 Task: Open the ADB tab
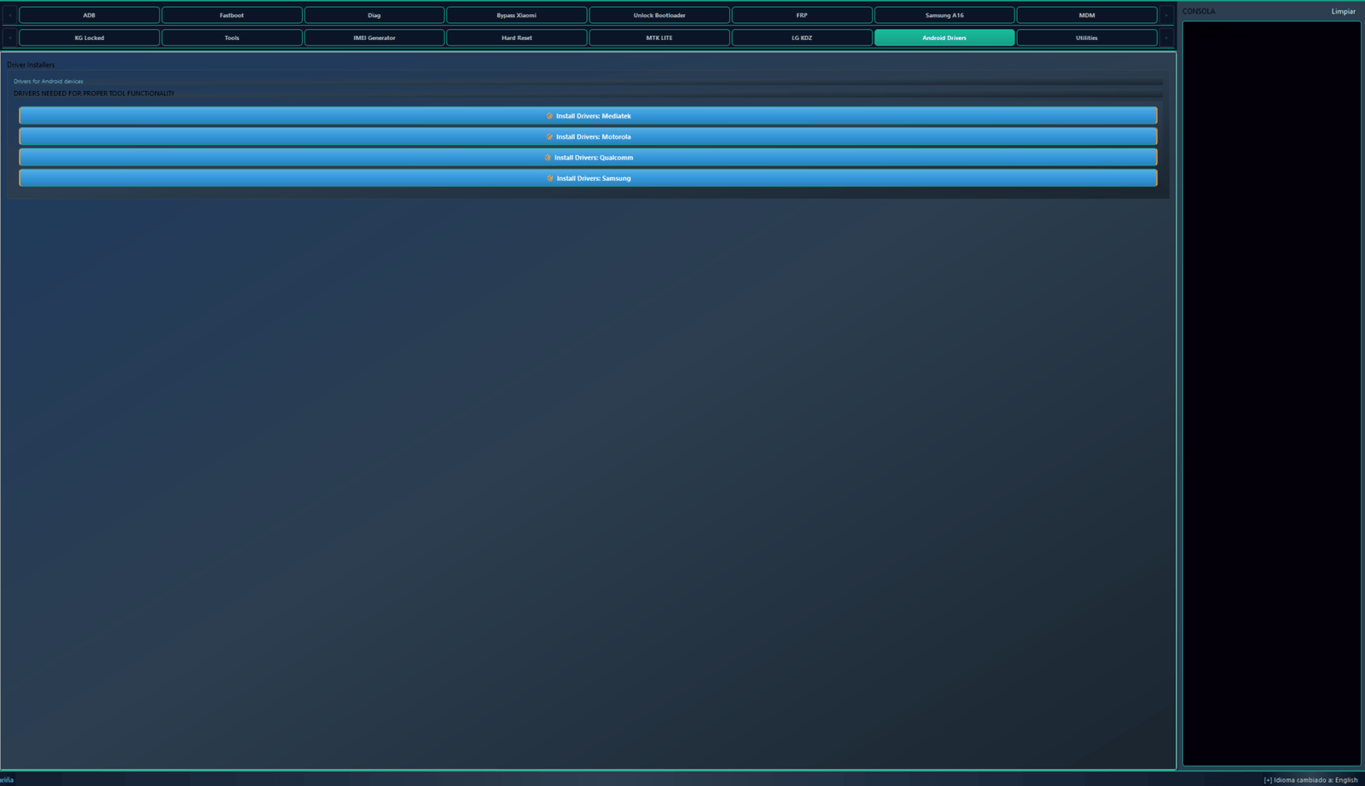pyautogui.click(x=90, y=15)
